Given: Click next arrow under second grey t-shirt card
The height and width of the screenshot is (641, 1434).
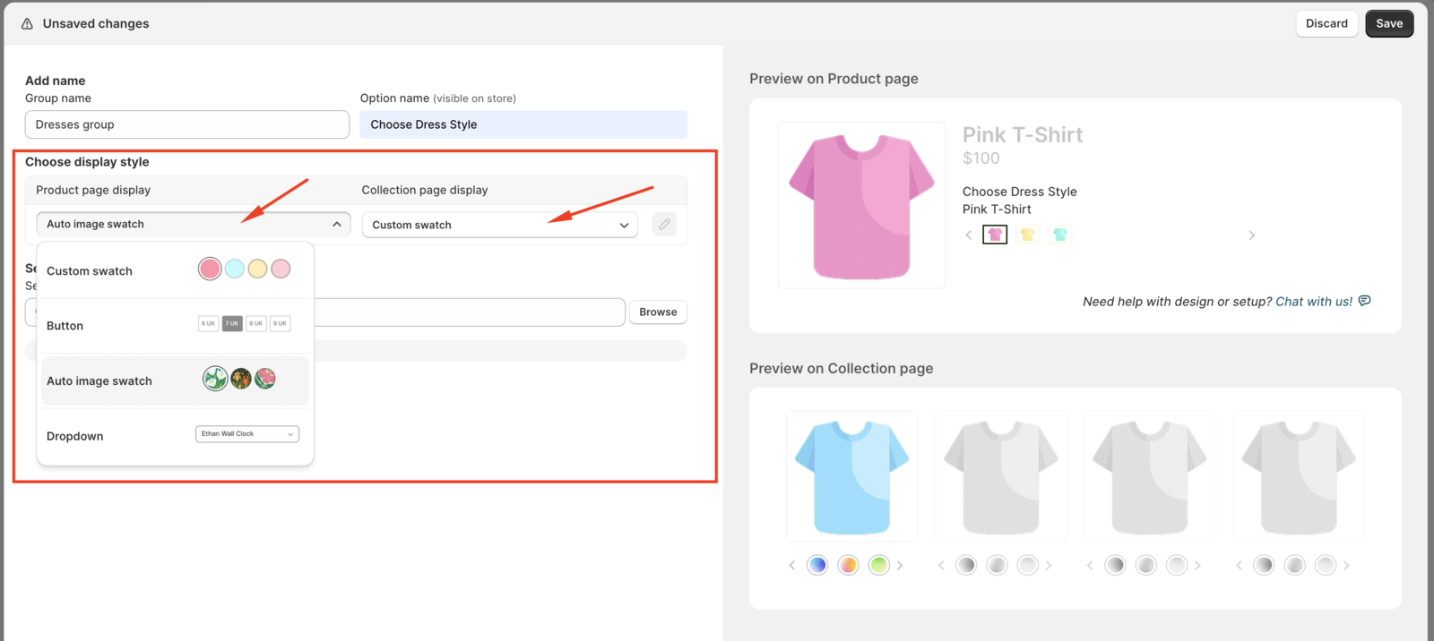Looking at the screenshot, I should (1049, 565).
